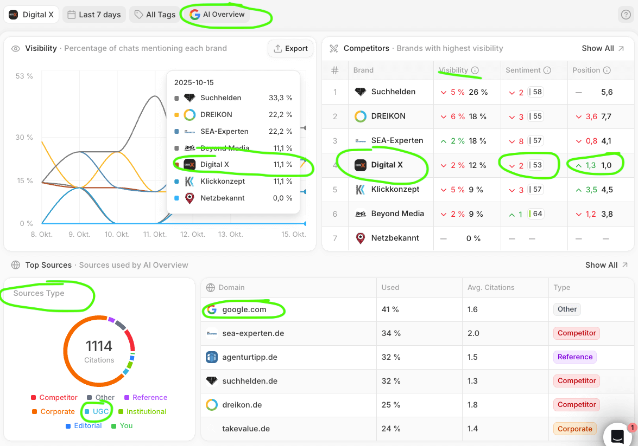
Task: Click the google.com favicon in the sources table
Action: (x=213, y=309)
